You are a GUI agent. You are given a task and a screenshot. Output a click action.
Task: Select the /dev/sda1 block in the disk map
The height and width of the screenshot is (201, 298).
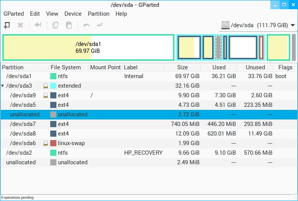coord(88,47)
